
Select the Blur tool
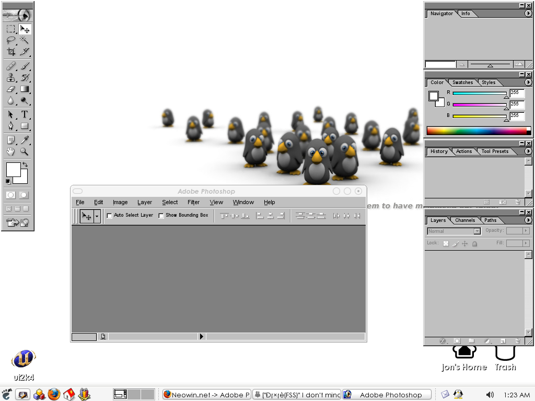pyautogui.click(x=11, y=101)
